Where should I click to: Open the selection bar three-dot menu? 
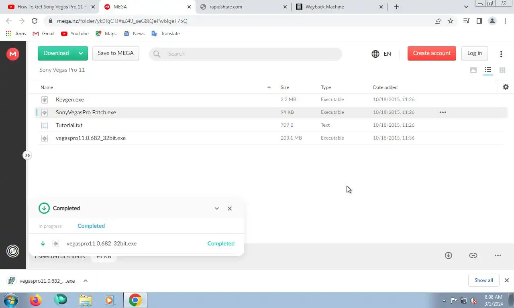498,255
